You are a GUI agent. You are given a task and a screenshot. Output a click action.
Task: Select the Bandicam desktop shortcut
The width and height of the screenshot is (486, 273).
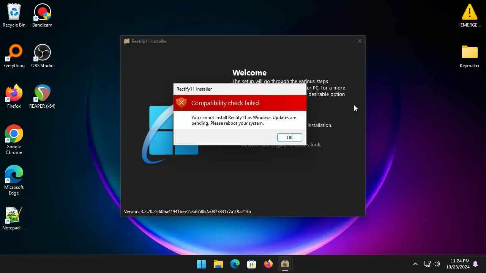tap(42, 16)
